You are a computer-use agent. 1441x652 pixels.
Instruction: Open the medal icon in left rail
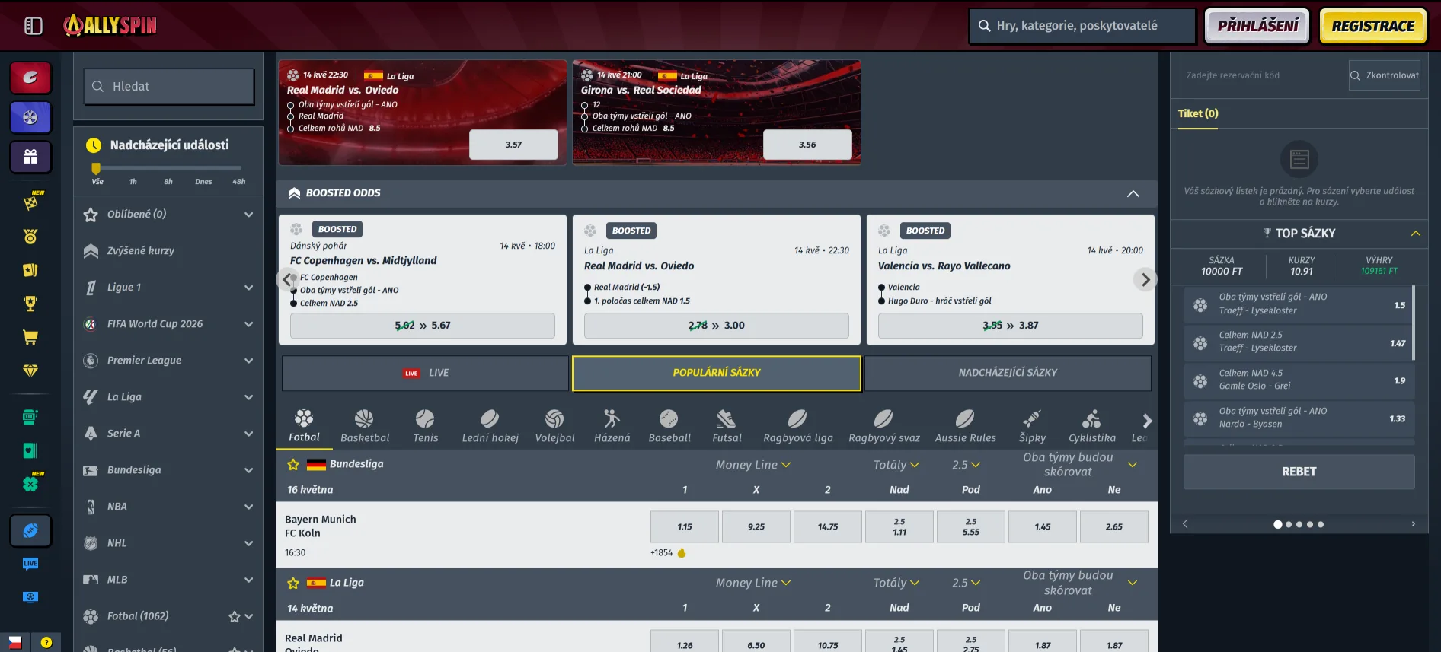tap(30, 237)
